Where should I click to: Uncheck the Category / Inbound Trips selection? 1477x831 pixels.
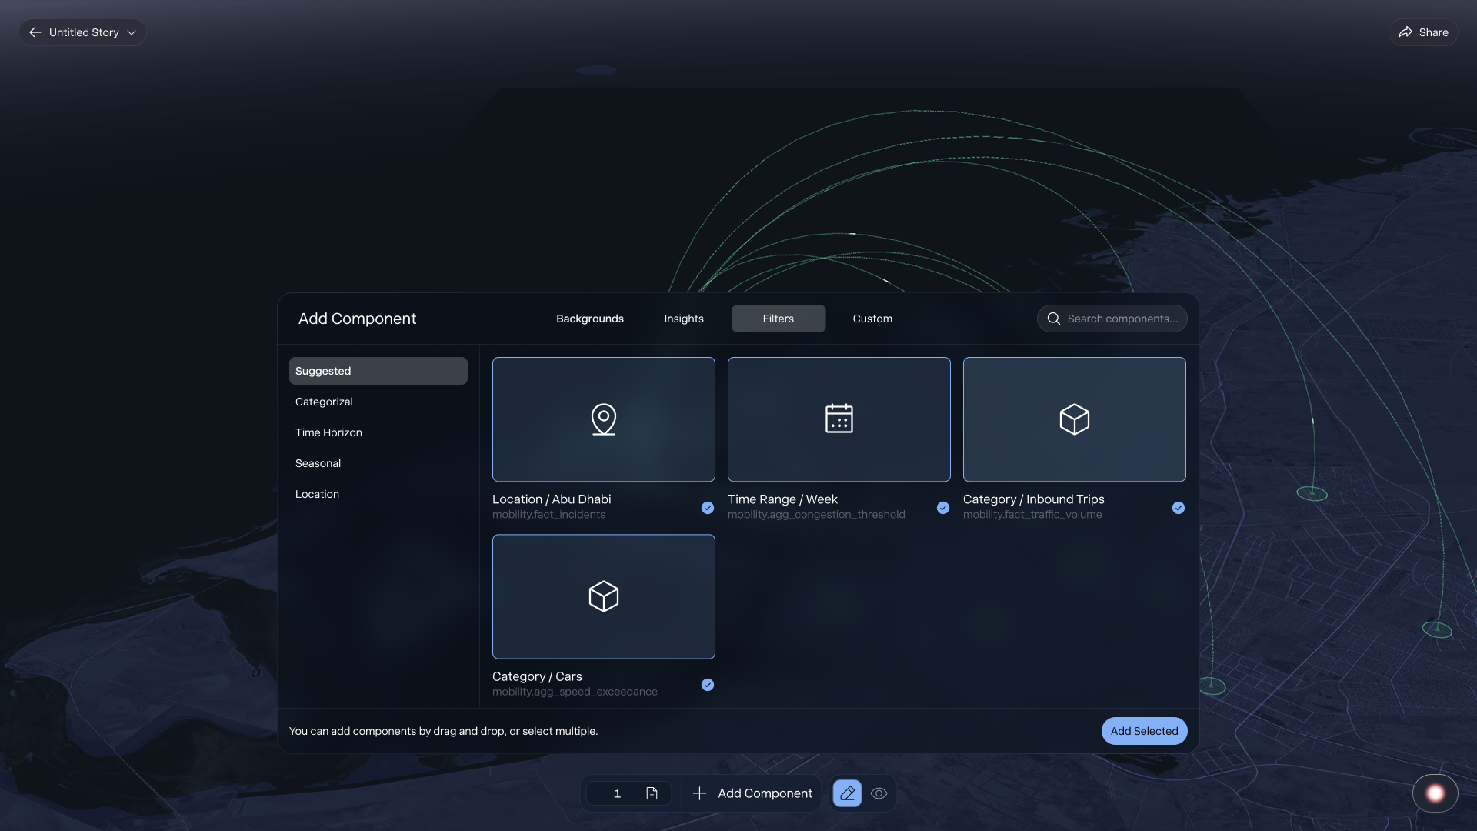[x=1178, y=508]
